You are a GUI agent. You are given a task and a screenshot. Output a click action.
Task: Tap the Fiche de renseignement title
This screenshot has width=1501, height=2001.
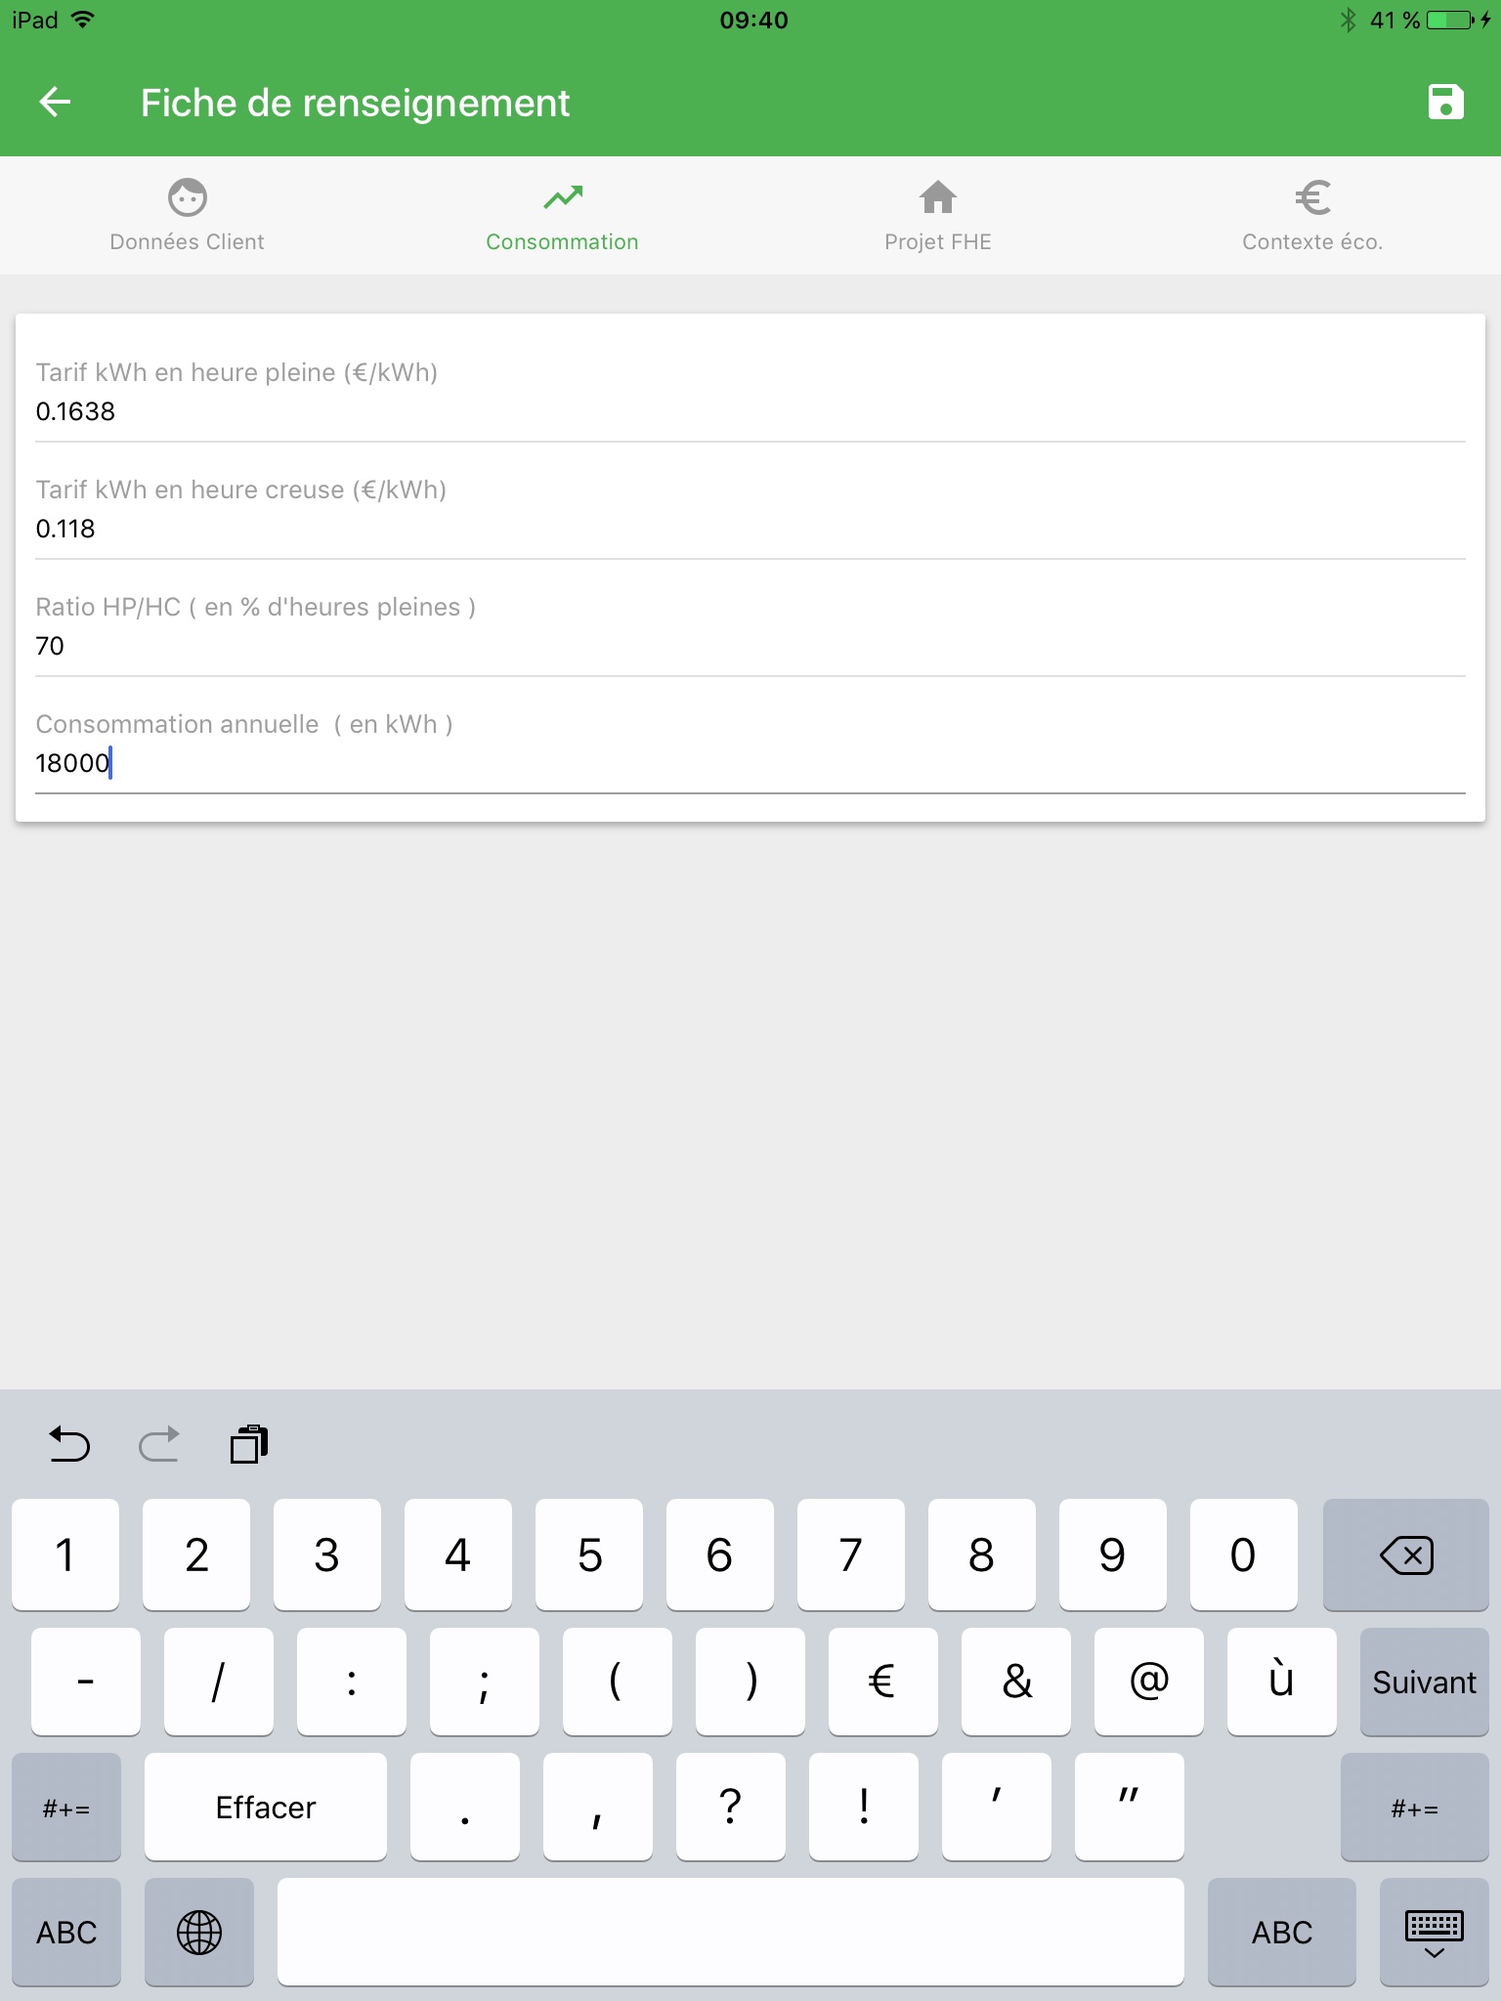tap(355, 103)
